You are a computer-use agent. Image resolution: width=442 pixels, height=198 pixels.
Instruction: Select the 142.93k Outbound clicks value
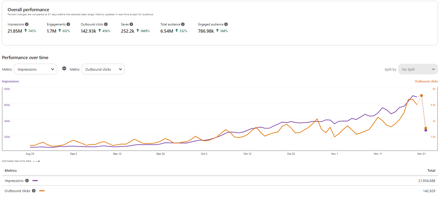[89, 31]
